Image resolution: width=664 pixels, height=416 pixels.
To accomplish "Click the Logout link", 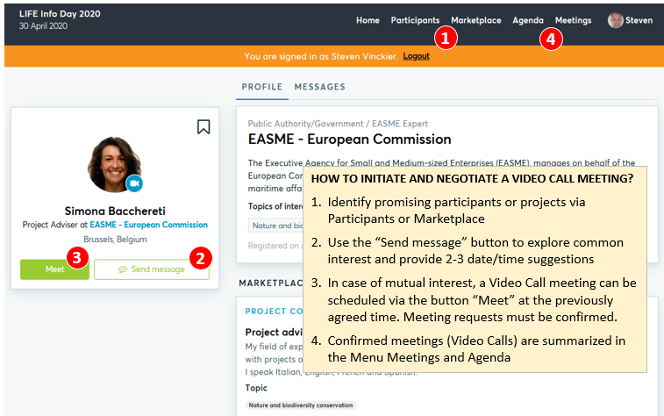I will [416, 56].
